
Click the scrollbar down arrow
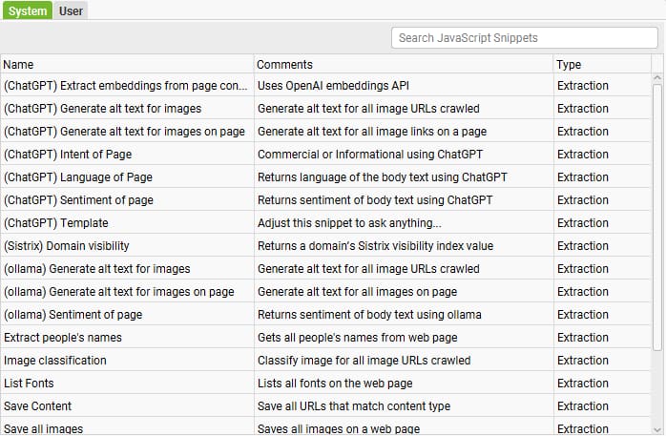(657, 429)
